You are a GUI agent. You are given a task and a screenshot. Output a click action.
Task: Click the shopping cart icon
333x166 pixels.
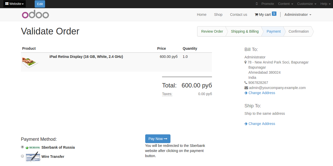256,15
